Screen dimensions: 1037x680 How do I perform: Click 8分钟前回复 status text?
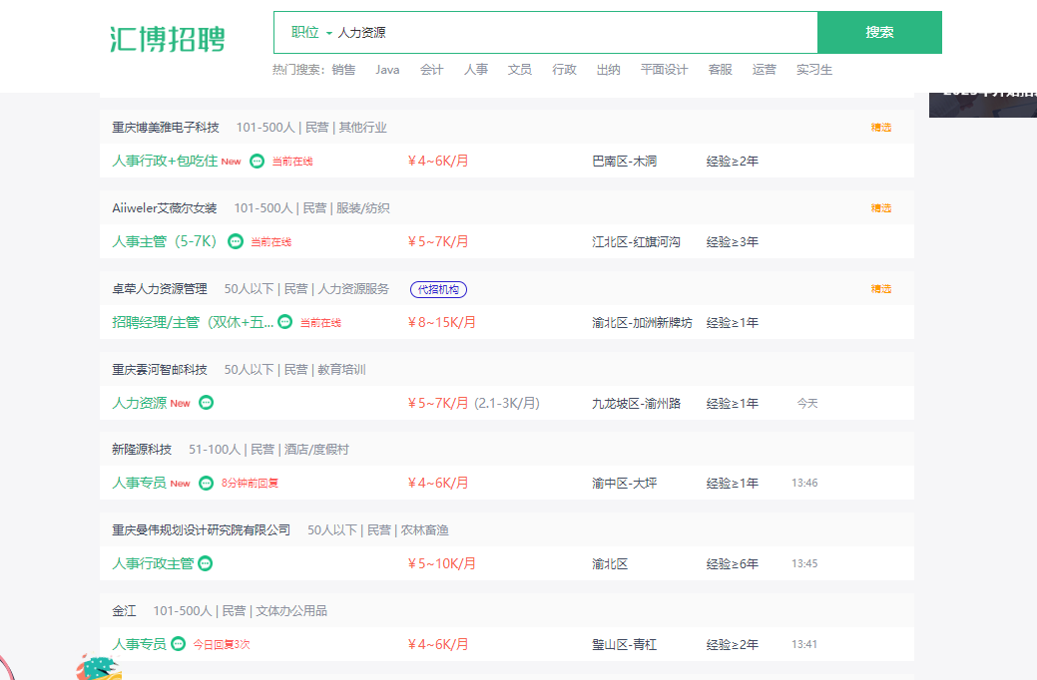pos(250,483)
